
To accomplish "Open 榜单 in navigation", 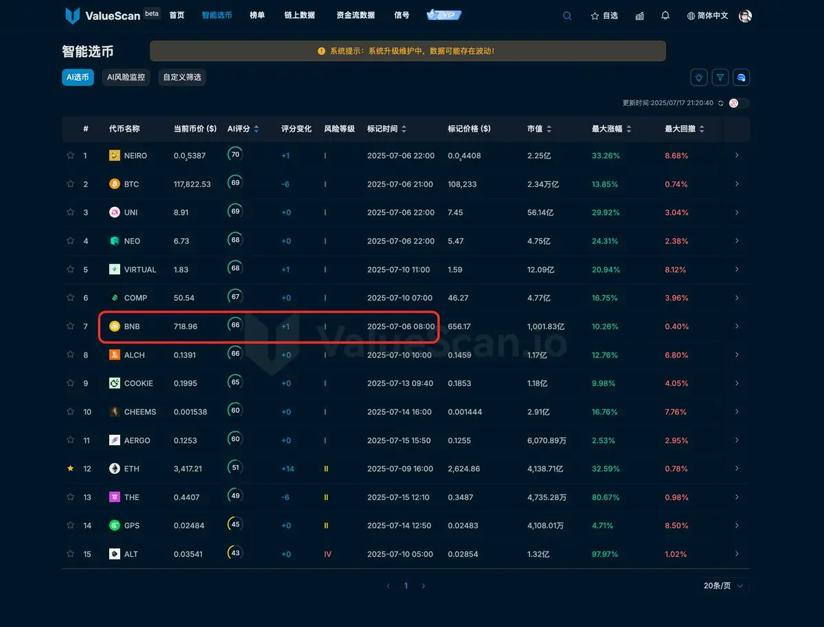I will (x=257, y=15).
